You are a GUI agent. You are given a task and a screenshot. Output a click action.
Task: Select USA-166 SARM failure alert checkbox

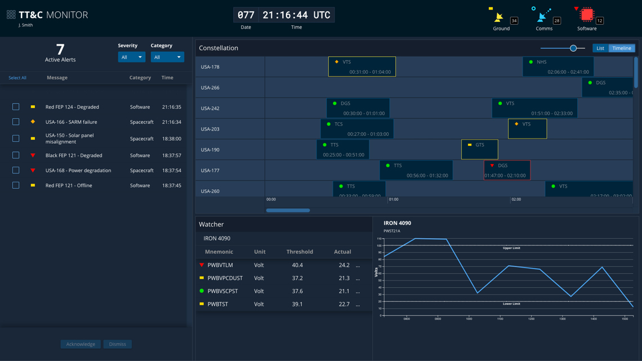click(16, 122)
